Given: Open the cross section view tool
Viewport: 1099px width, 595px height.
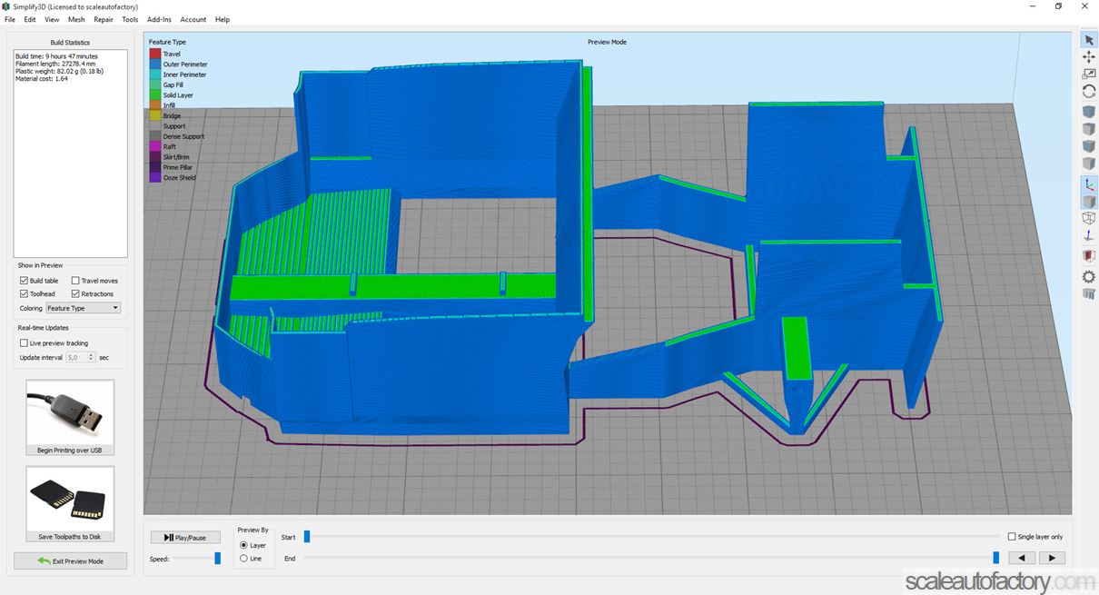Looking at the screenshot, I should pyautogui.click(x=1088, y=256).
